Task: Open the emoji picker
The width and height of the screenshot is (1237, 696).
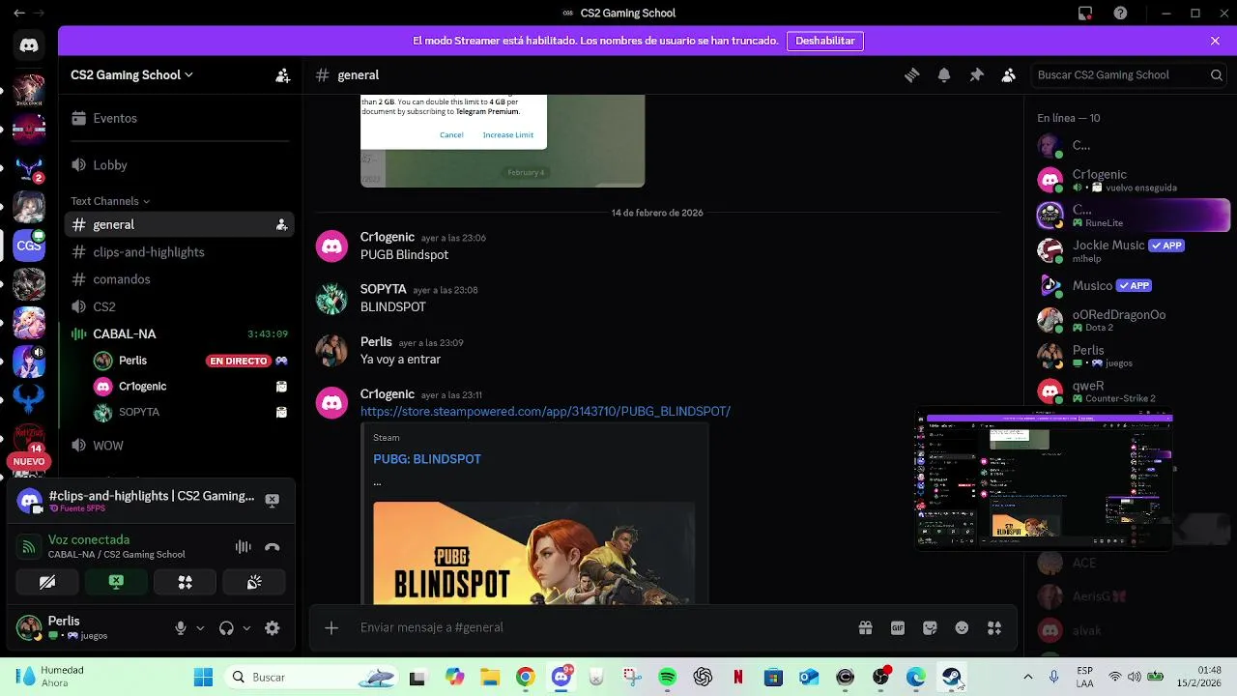Action: [x=962, y=627]
